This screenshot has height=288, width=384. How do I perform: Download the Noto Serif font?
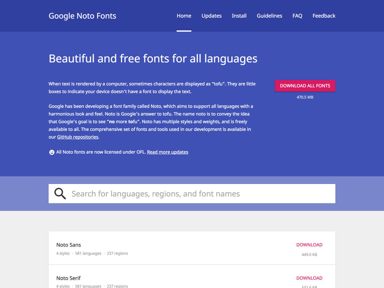coord(309,278)
